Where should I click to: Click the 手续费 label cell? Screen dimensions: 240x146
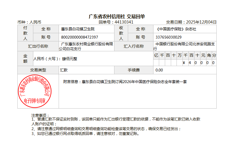coord(134,70)
